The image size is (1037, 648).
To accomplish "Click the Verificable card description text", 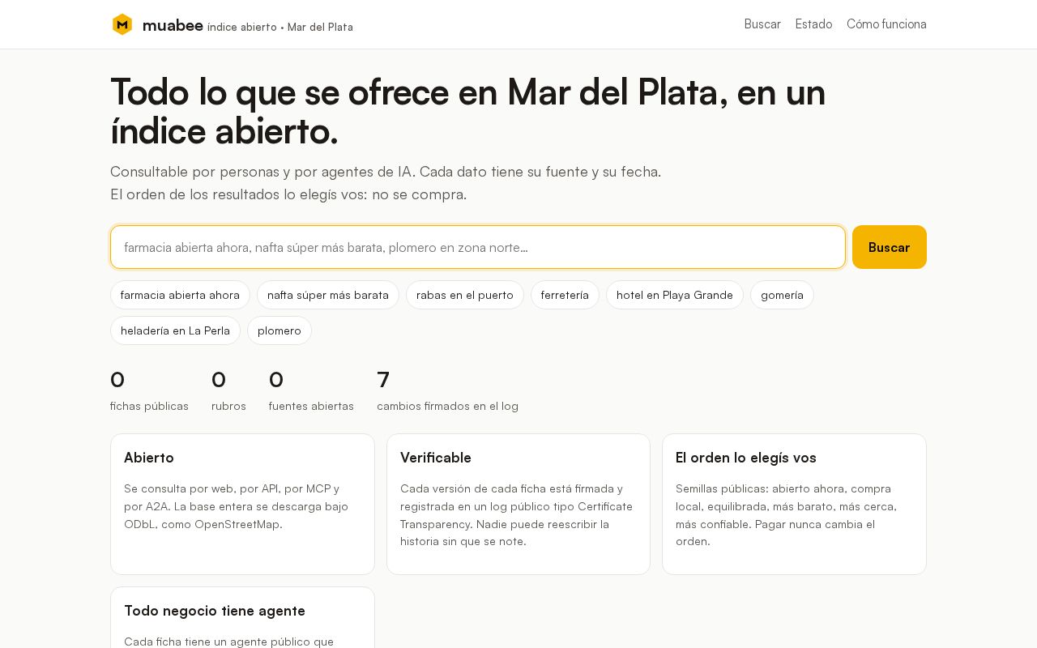I will point(517,514).
